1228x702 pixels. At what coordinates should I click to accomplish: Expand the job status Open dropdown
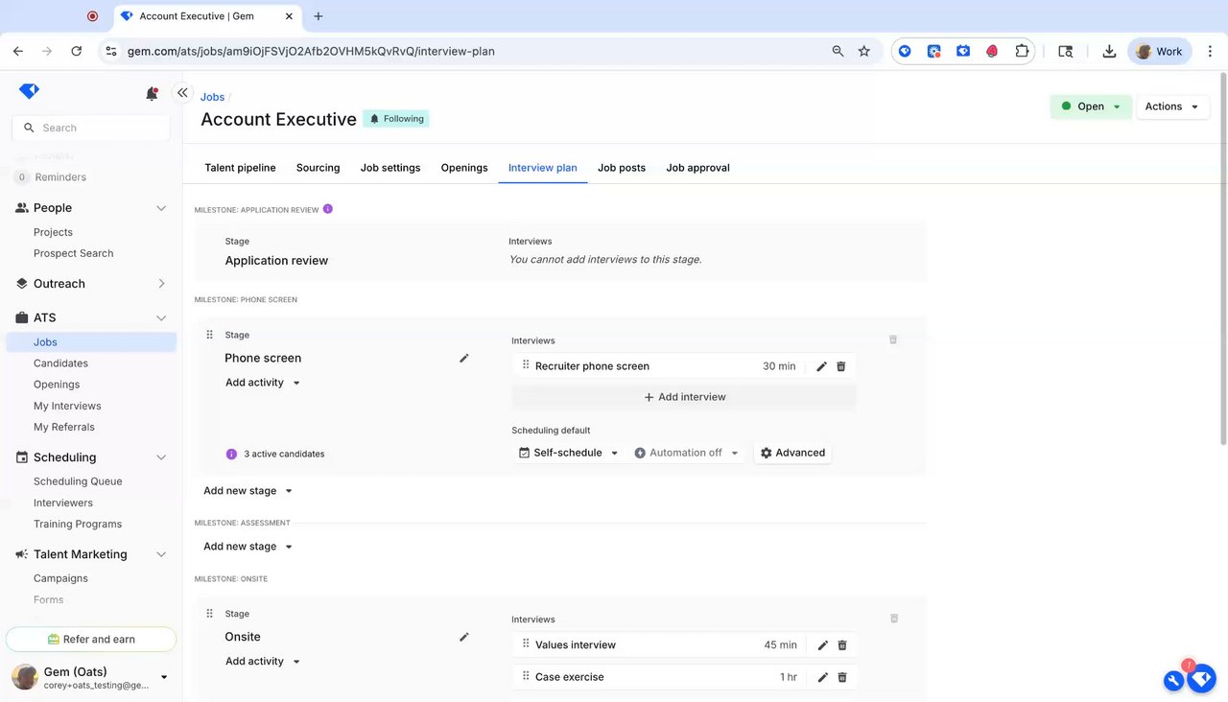pyautogui.click(x=1091, y=106)
